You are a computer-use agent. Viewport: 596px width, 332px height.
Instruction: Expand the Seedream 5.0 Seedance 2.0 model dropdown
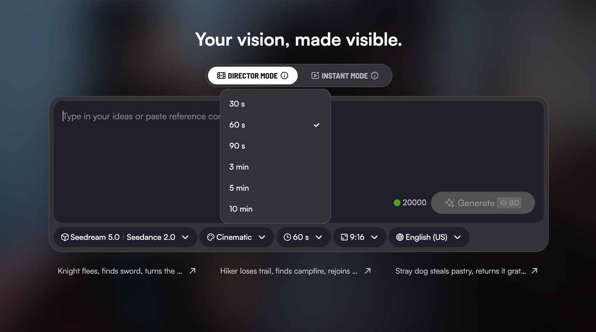(125, 237)
